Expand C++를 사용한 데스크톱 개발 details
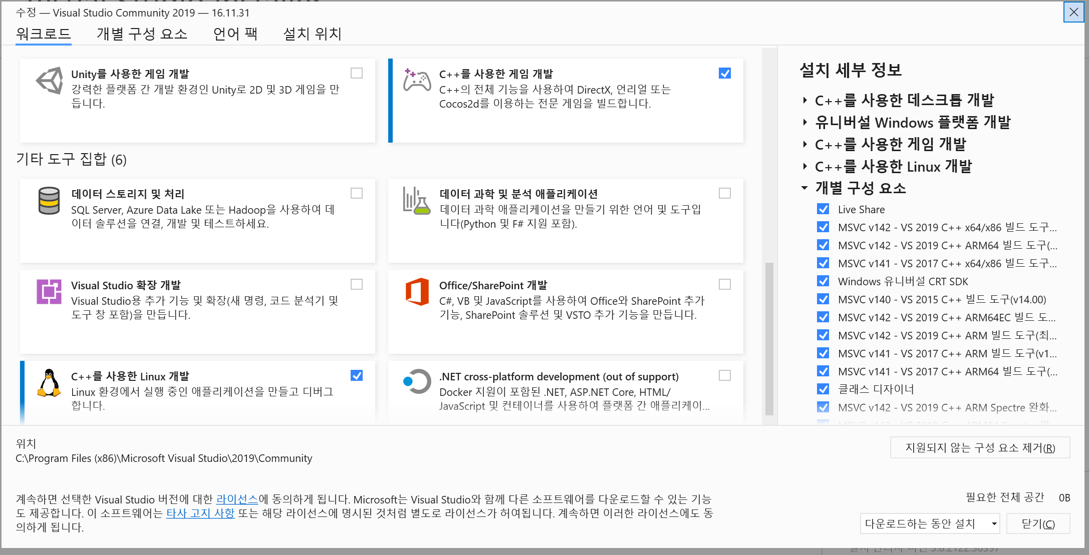The image size is (1089, 555). point(804,100)
